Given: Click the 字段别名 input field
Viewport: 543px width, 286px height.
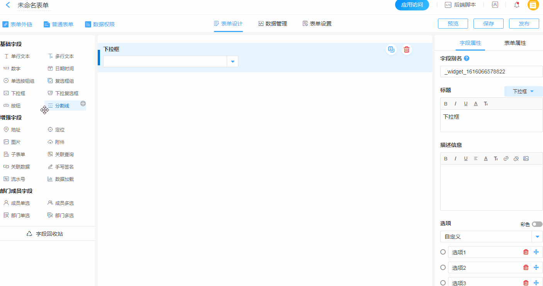Looking at the screenshot, I should click(x=491, y=71).
